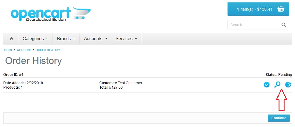Screen dimensions: 295x127
Task: Expand the Accounts dropdown menu
Action: point(95,39)
